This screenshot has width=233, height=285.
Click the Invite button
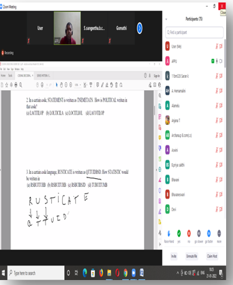point(174,256)
